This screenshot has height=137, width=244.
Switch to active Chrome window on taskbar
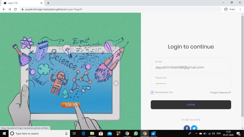[145, 134]
